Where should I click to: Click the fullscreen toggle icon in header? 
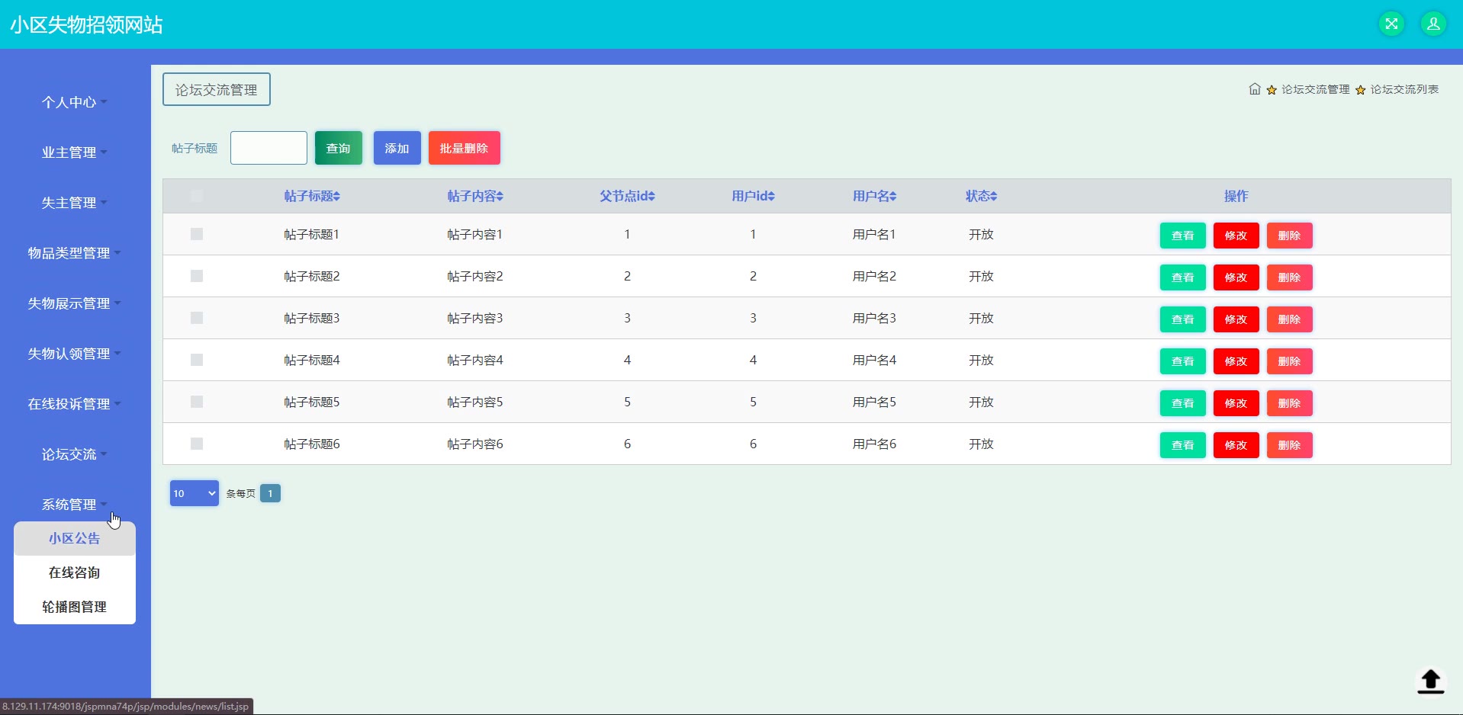pos(1391,24)
